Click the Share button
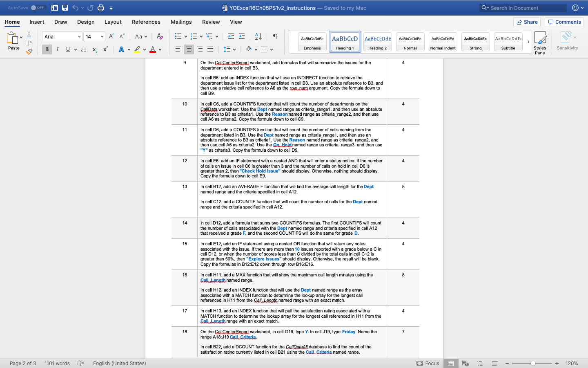 click(527, 22)
